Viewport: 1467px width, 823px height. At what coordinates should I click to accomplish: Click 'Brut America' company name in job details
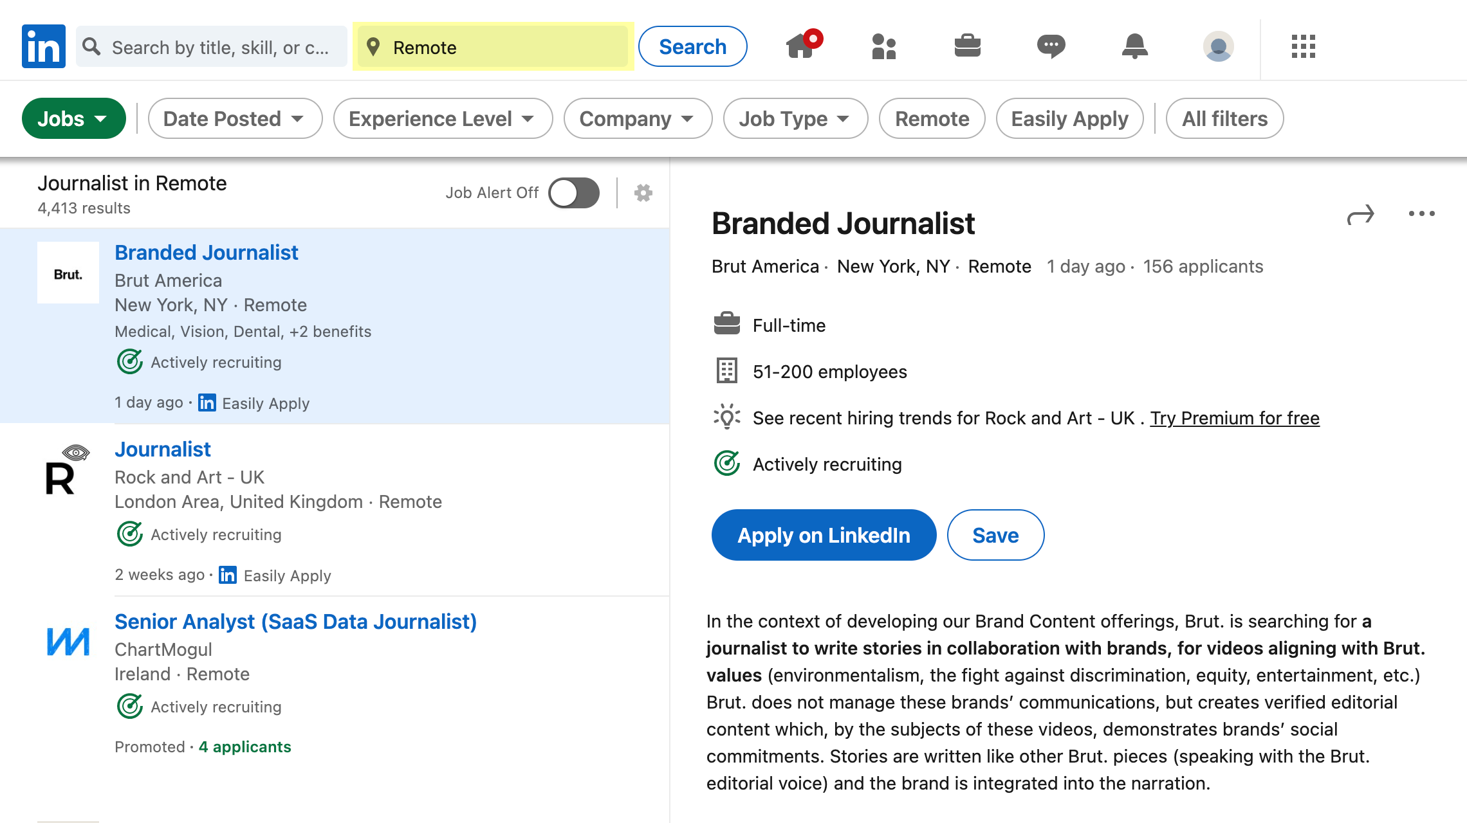[765, 266]
